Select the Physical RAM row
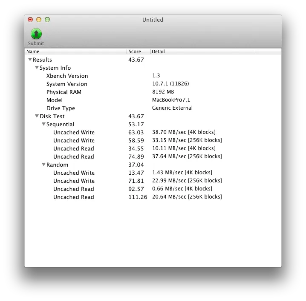 pyautogui.click(x=64, y=92)
